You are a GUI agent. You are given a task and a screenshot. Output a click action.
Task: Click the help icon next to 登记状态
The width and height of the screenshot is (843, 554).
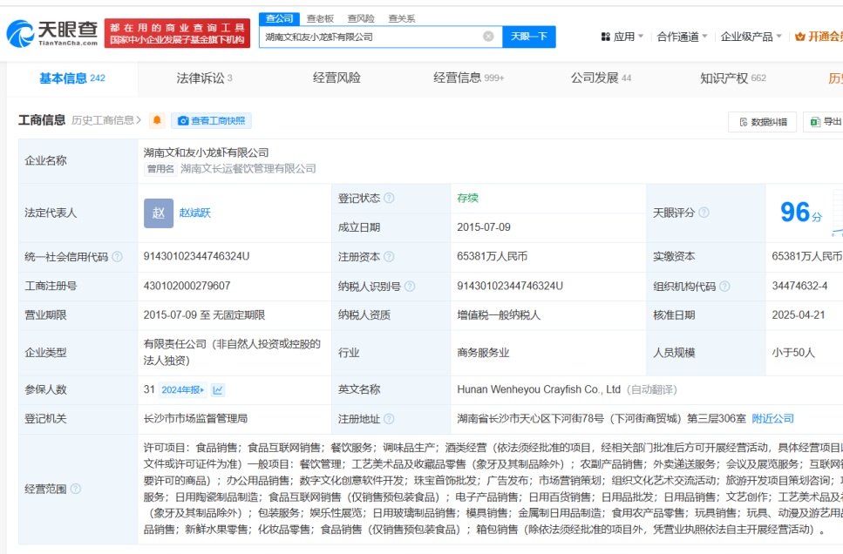389,199
